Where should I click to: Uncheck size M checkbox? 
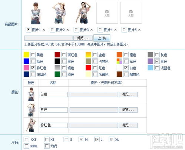point(81,139)
